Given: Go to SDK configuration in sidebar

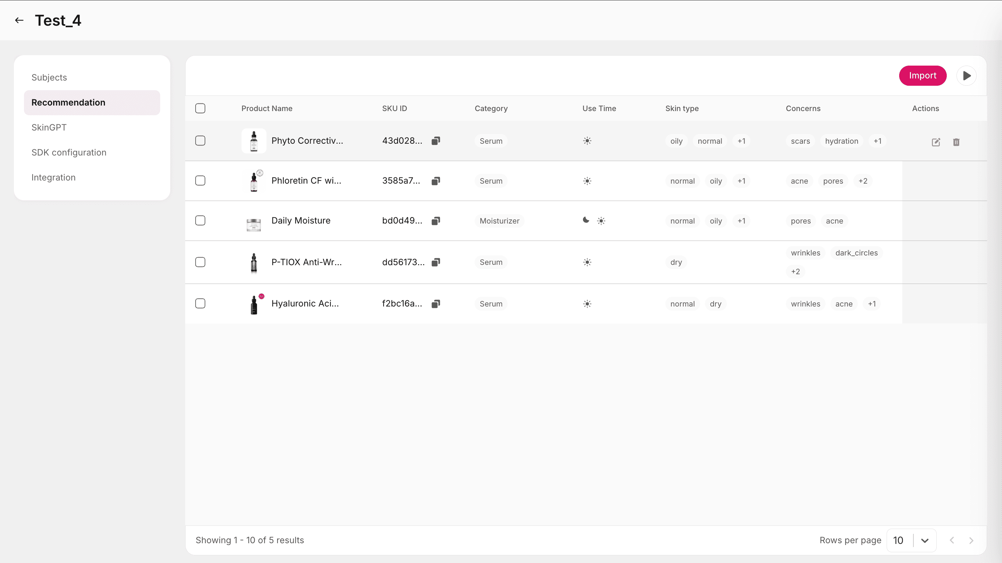Looking at the screenshot, I should 69,152.
